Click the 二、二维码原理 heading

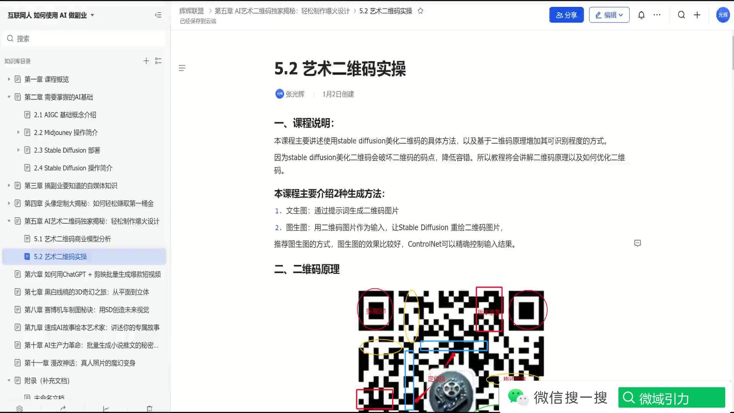pyautogui.click(x=307, y=269)
